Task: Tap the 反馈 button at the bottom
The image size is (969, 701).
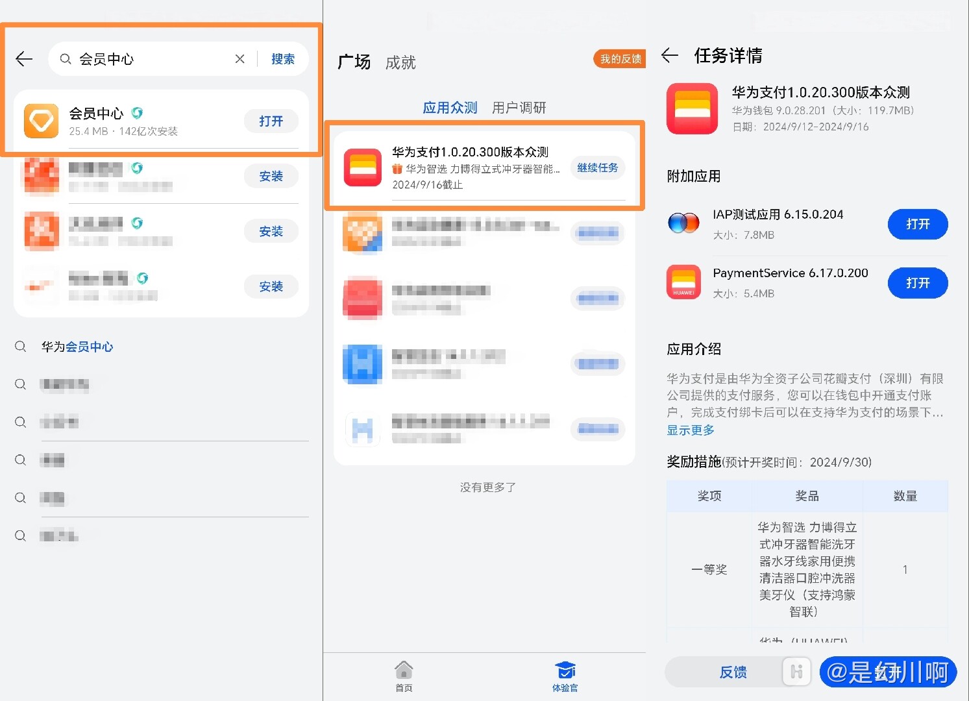Action: tap(733, 672)
